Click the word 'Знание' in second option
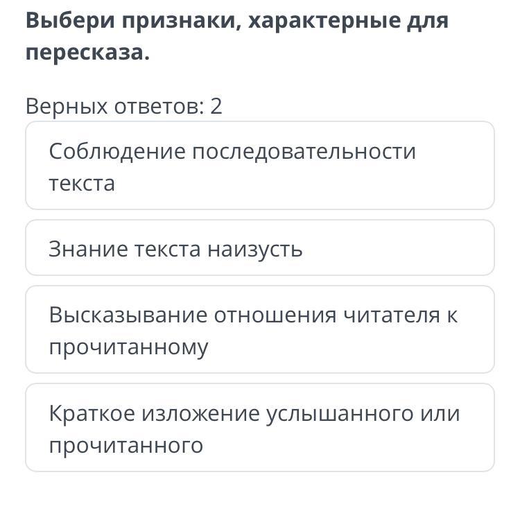This screenshot has width=520, height=520. (88, 249)
